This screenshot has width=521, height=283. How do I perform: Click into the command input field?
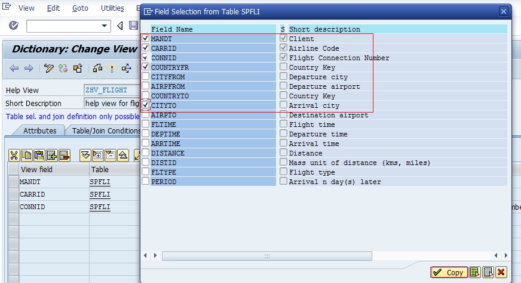tap(63, 26)
